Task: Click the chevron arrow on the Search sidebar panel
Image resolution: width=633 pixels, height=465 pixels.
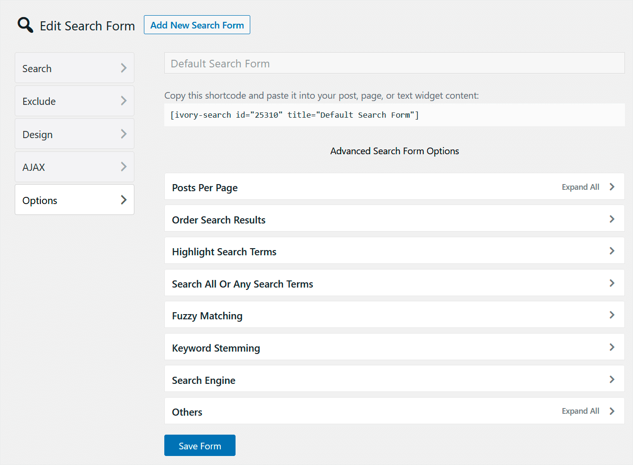Action: [123, 68]
